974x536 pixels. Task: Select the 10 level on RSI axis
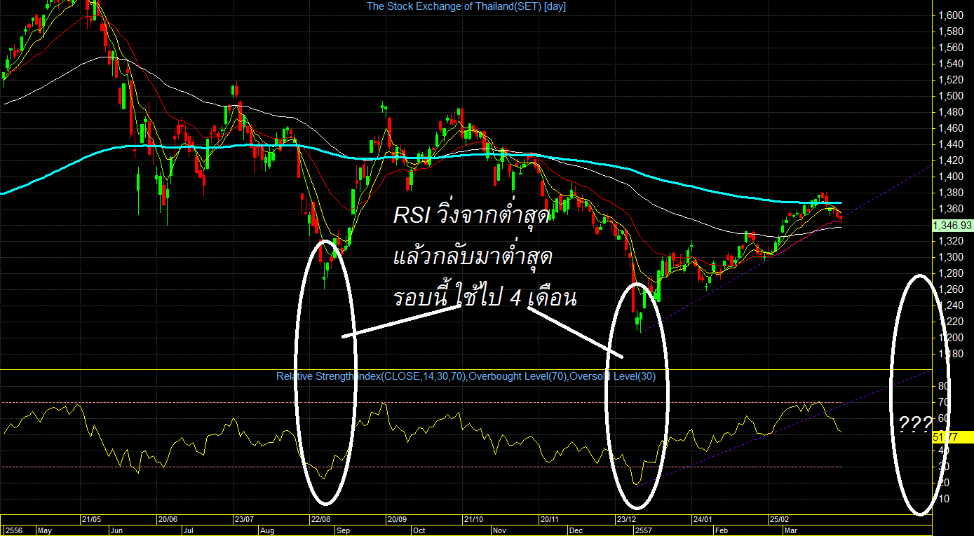(x=943, y=499)
